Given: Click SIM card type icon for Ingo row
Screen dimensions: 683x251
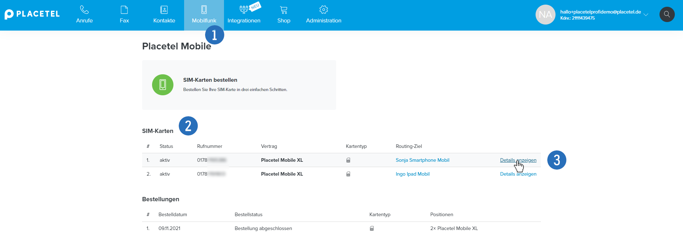Looking at the screenshot, I should point(348,174).
